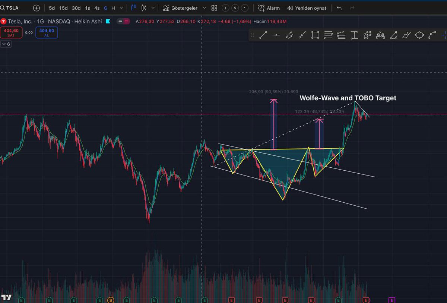447x303 pixels.
Task: Switch to the 15d interval
Action: coord(64,8)
